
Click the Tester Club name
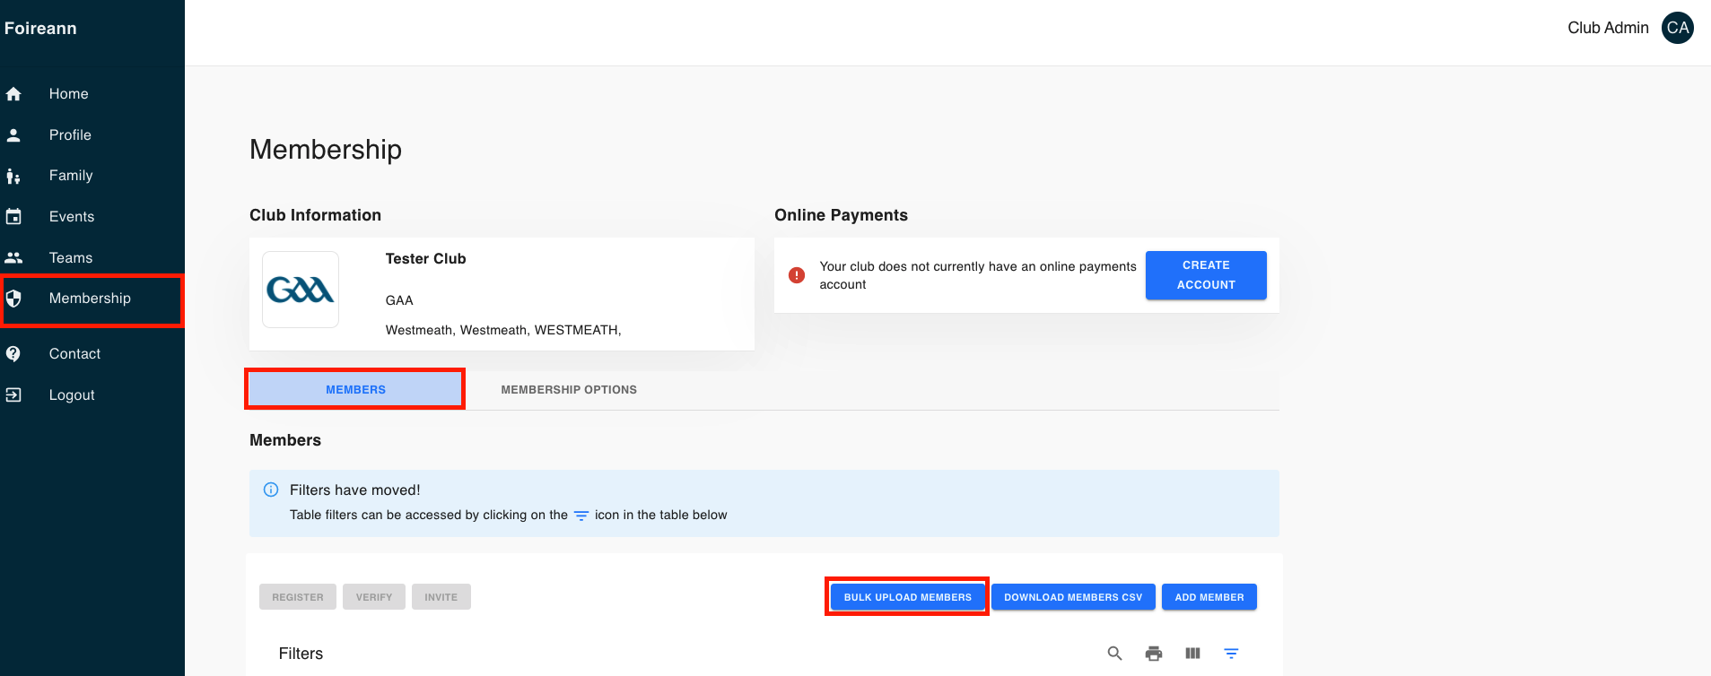click(426, 259)
